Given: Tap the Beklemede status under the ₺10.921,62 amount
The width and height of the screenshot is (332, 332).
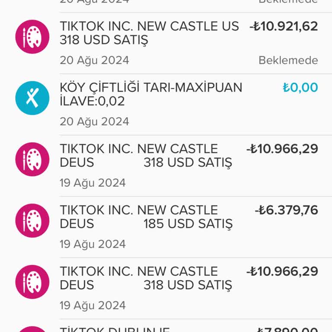Looking at the screenshot, I should point(288,60).
